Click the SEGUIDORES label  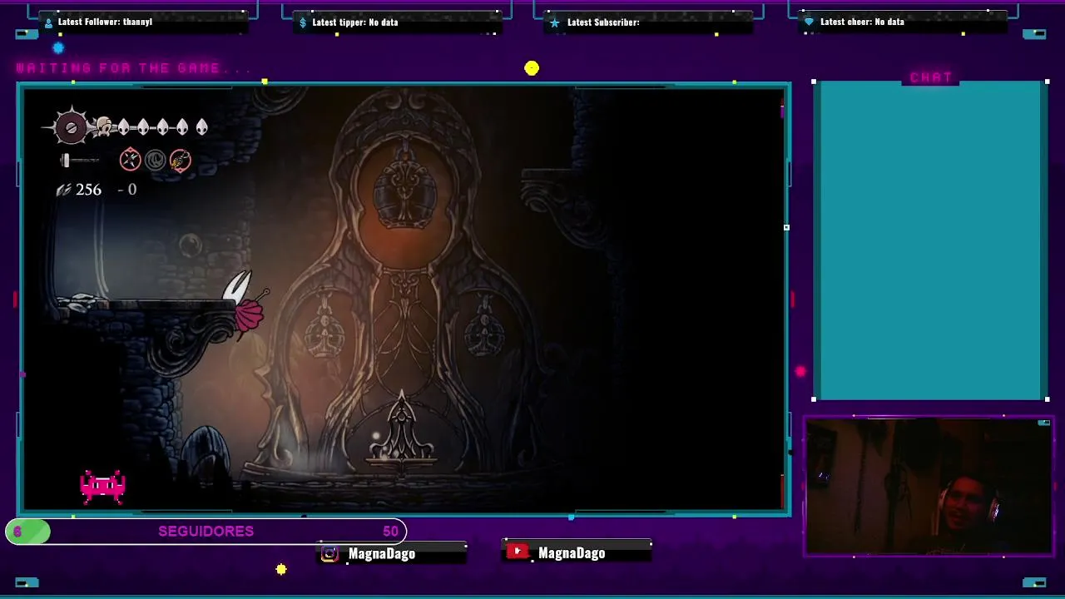(206, 531)
